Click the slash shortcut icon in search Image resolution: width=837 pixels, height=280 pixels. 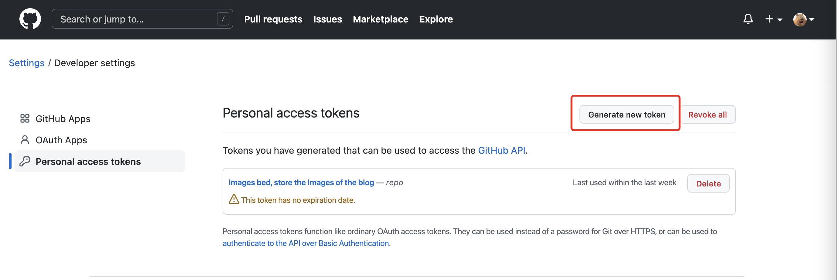[223, 19]
